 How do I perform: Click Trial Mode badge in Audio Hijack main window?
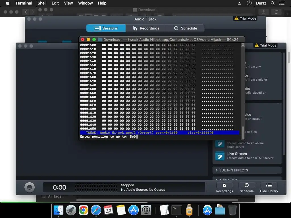[x=245, y=18]
